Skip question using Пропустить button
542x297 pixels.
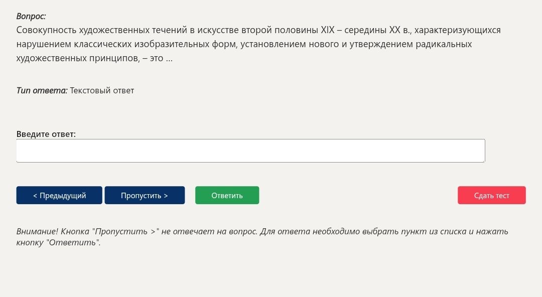[x=145, y=195]
